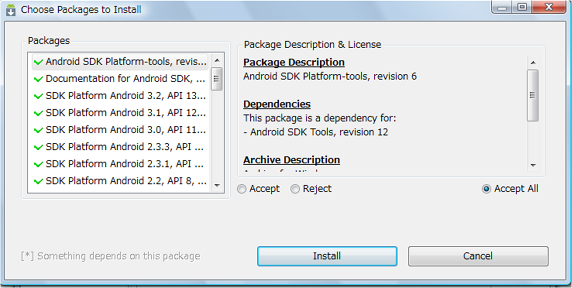Select SDK Platform Android 2.3.1 package entry
This screenshot has height=288, width=572.
click(125, 164)
